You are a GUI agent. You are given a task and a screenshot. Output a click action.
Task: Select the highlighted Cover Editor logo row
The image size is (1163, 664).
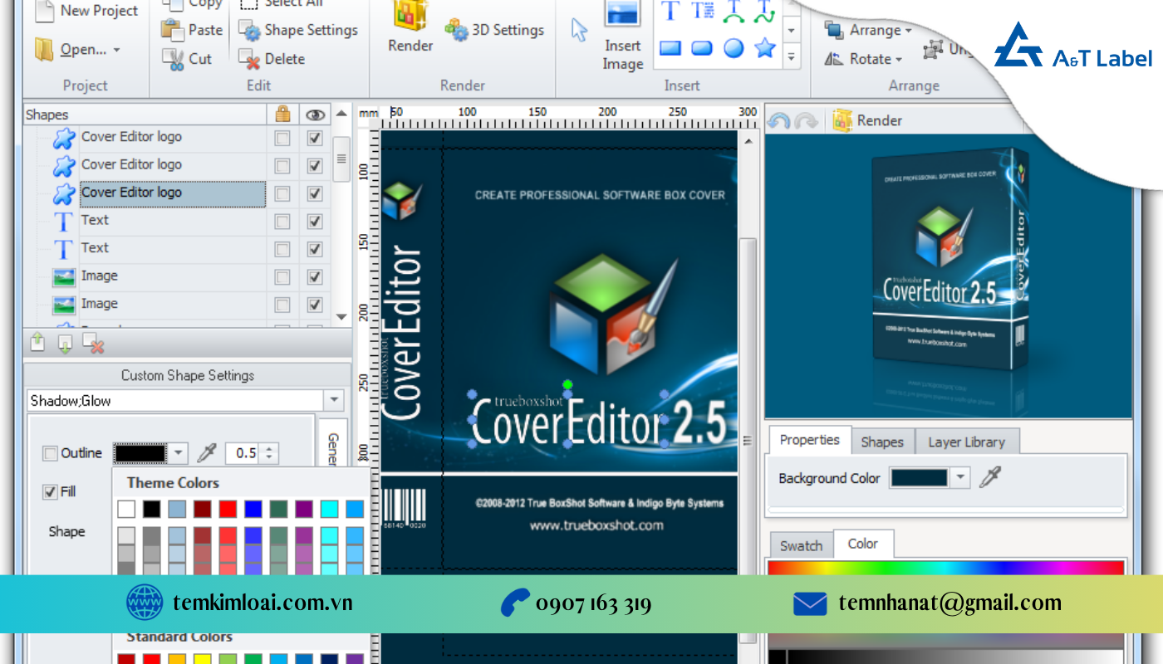coord(174,193)
